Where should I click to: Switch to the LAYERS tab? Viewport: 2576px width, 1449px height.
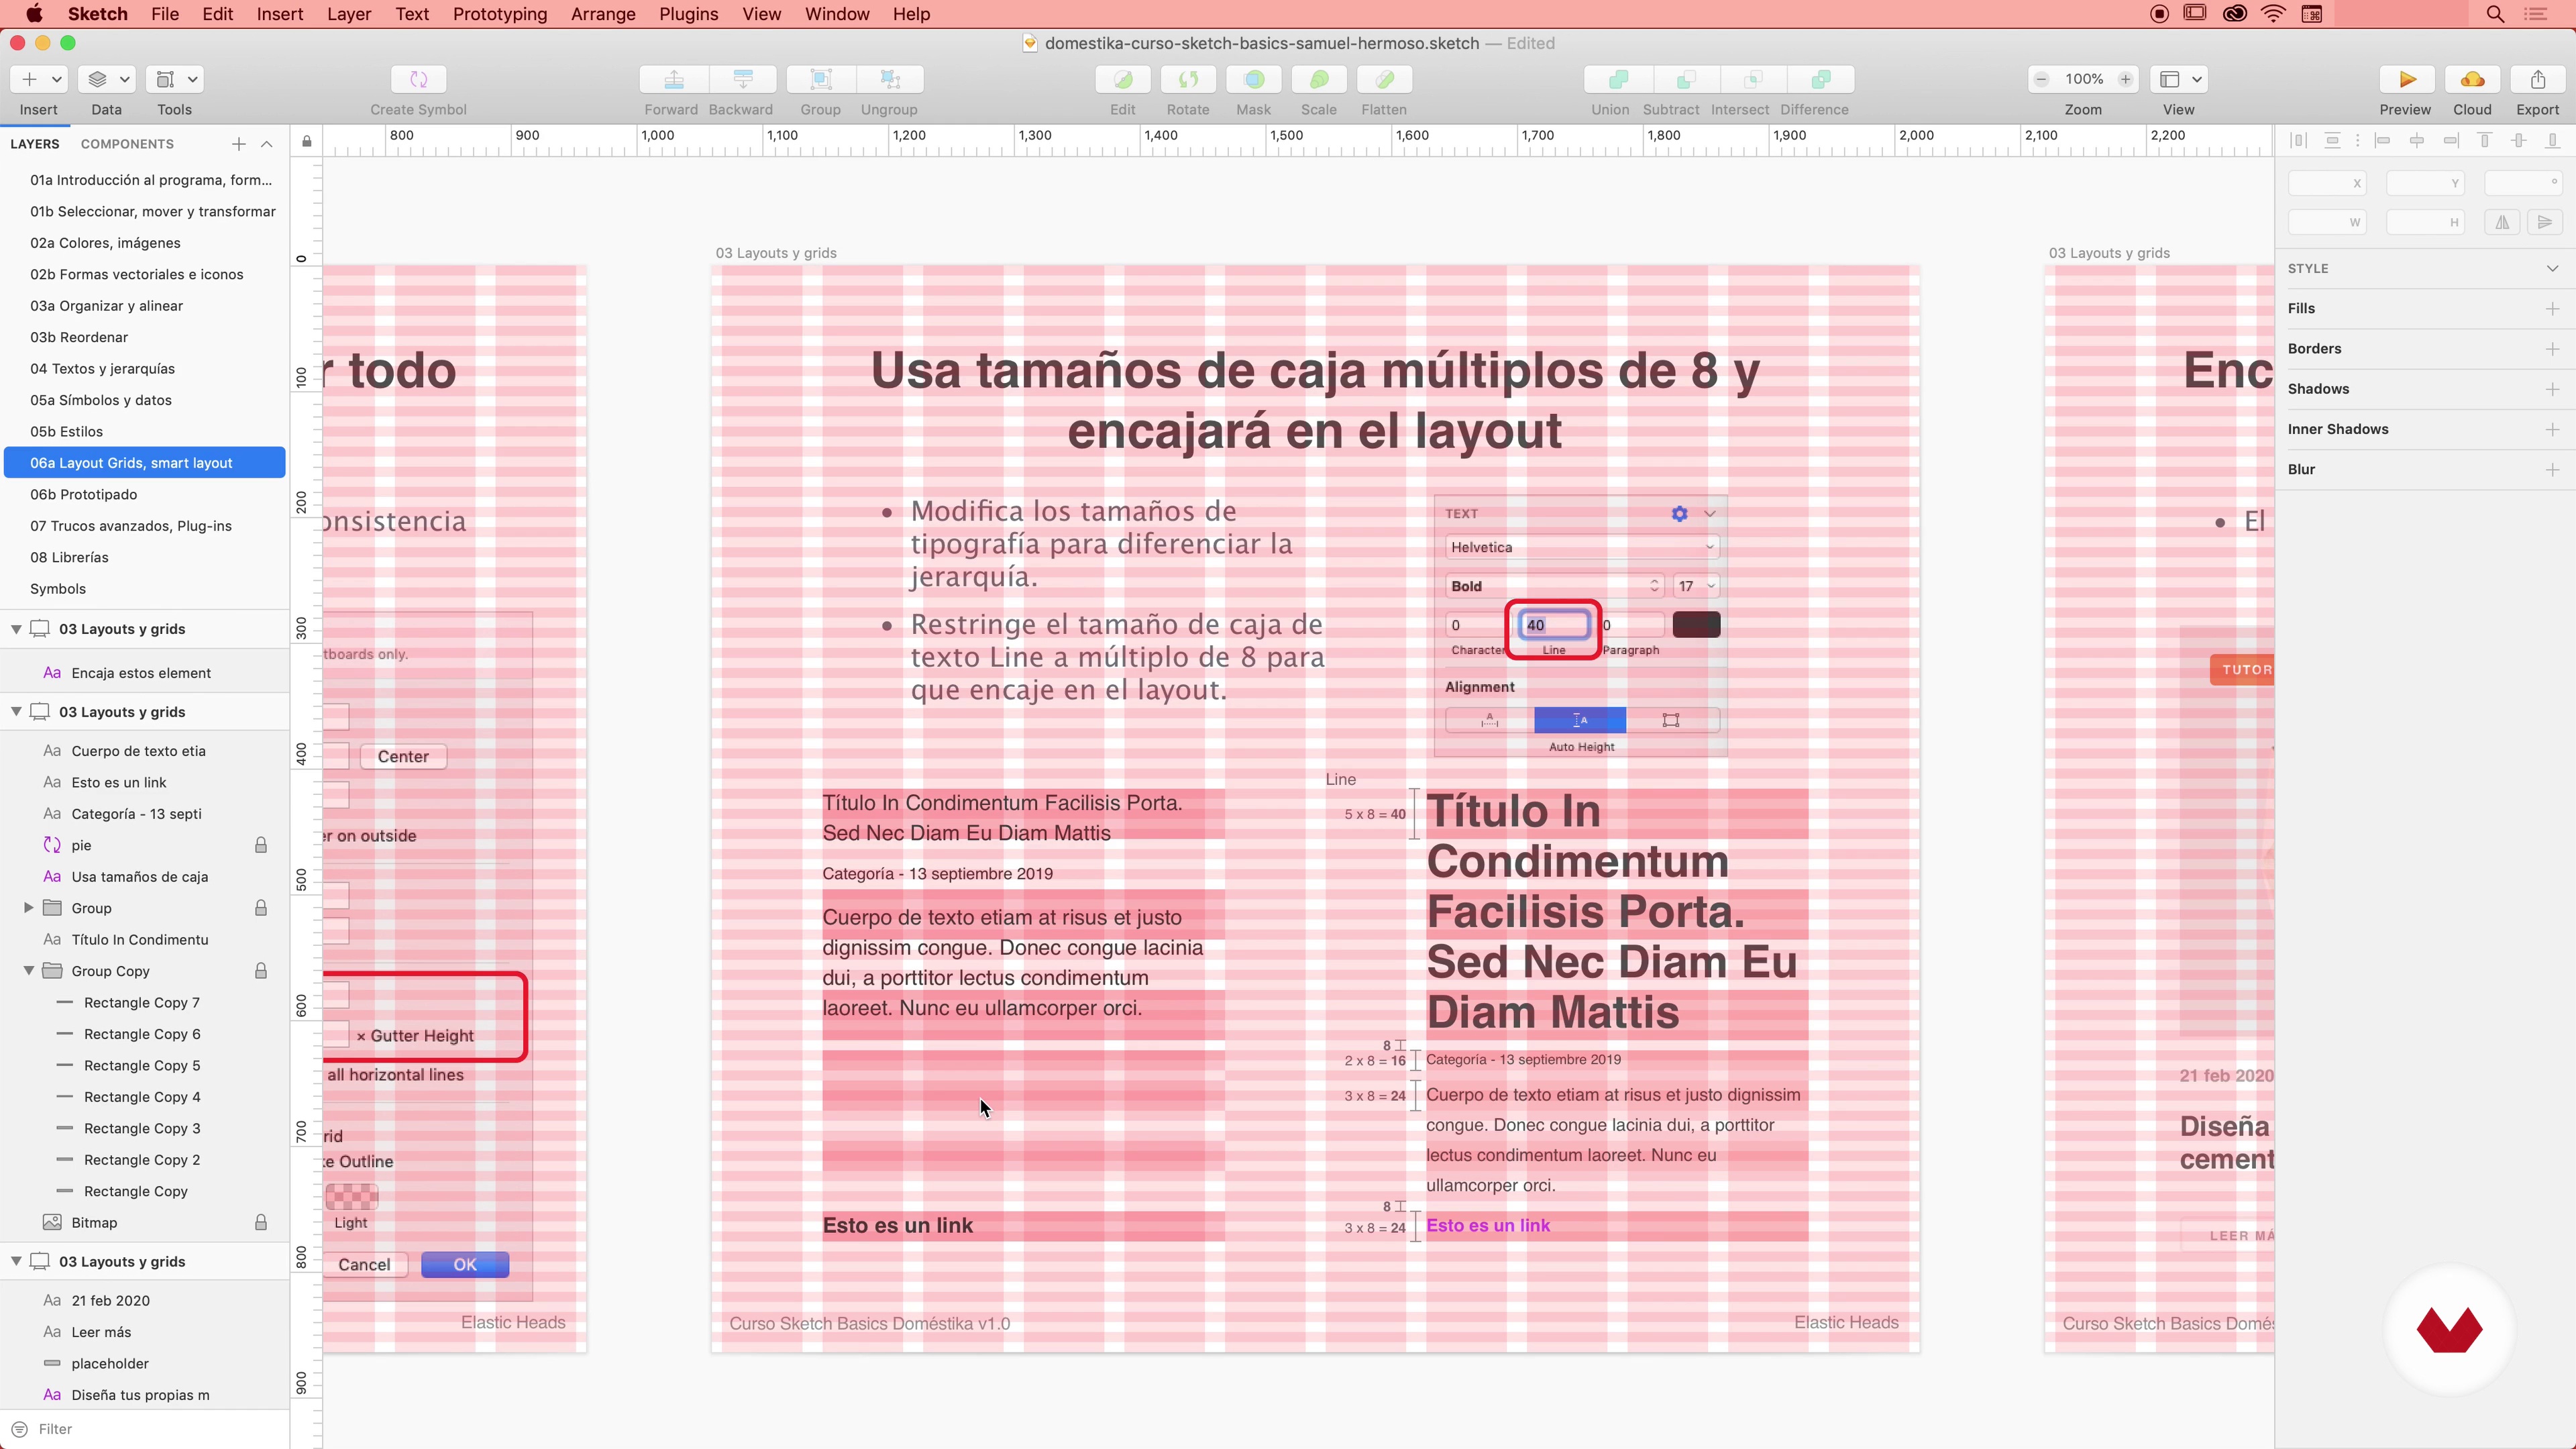pos(35,144)
